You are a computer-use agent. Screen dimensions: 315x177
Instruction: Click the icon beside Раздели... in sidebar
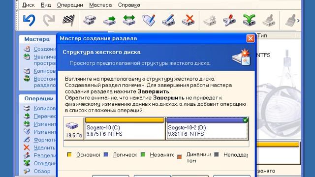point(27,155)
